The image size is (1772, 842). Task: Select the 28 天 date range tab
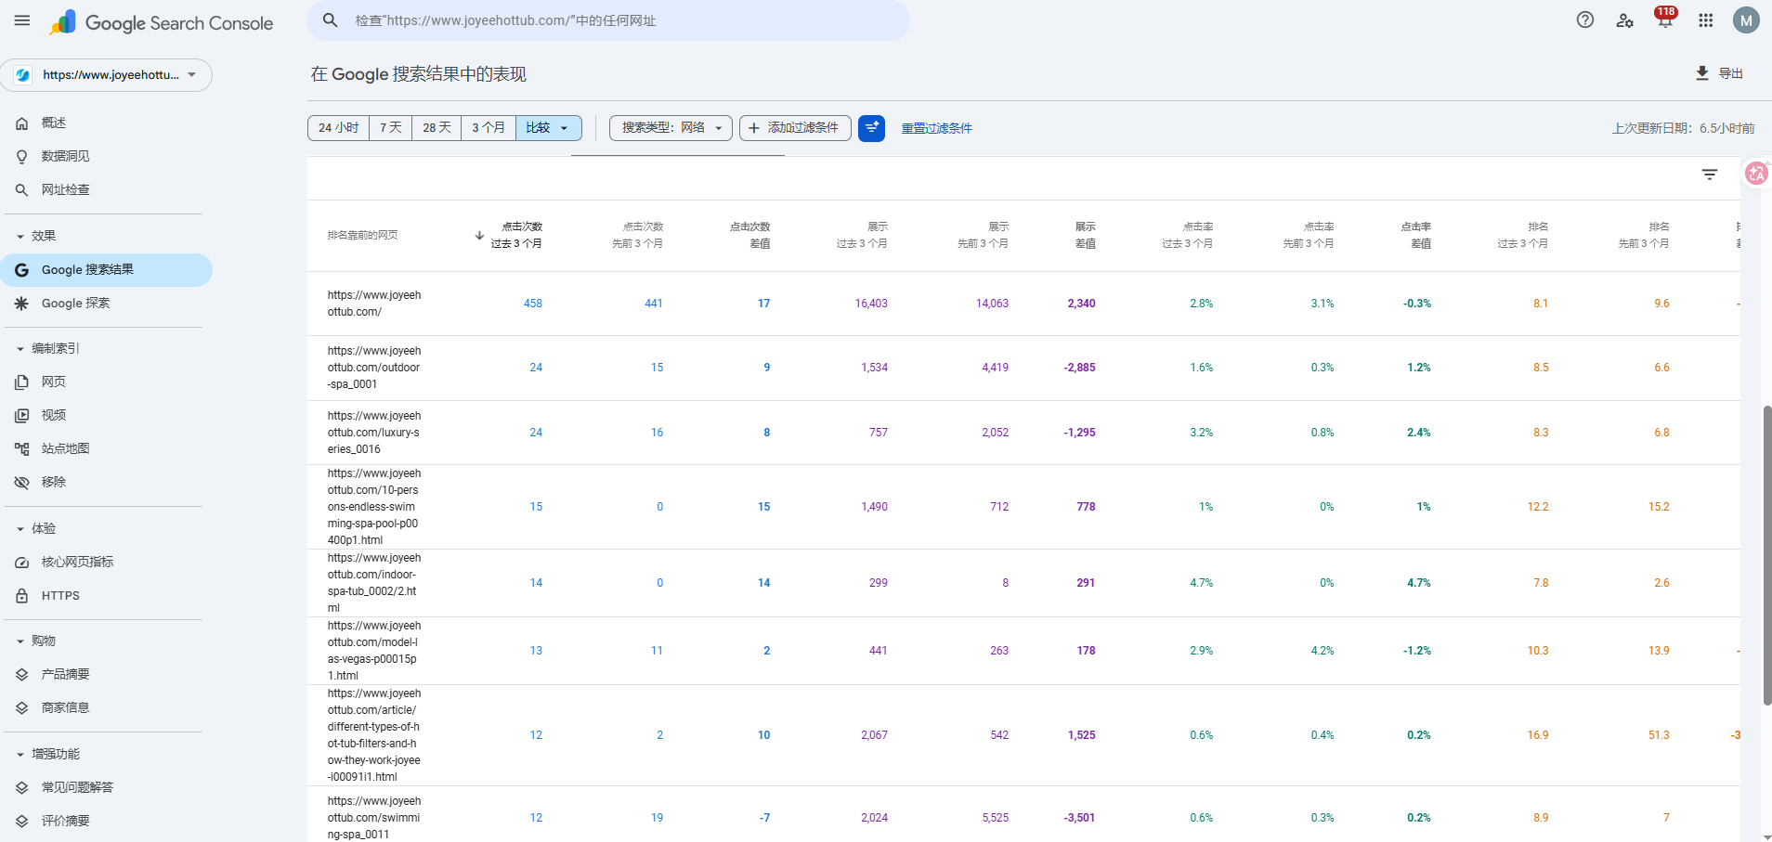[436, 128]
